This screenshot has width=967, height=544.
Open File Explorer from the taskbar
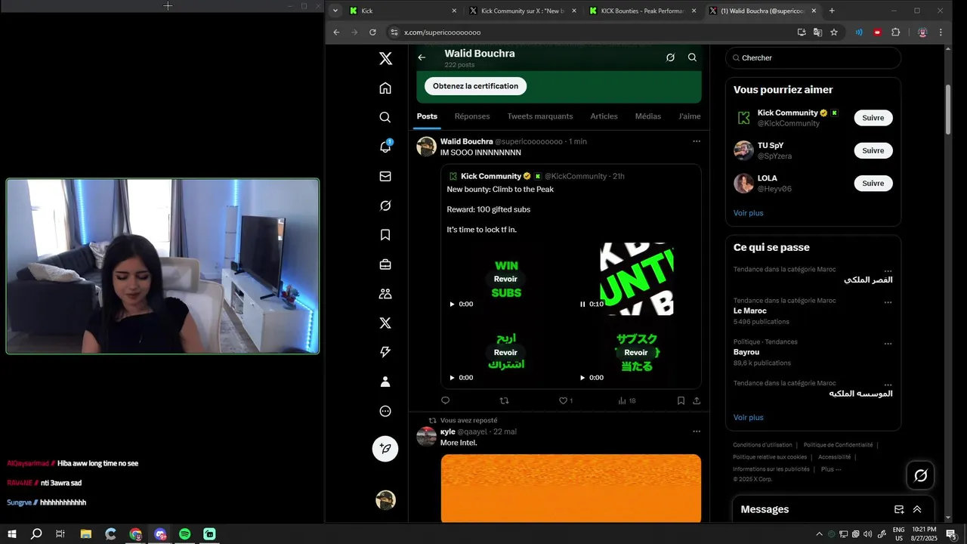(x=86, y=534)
